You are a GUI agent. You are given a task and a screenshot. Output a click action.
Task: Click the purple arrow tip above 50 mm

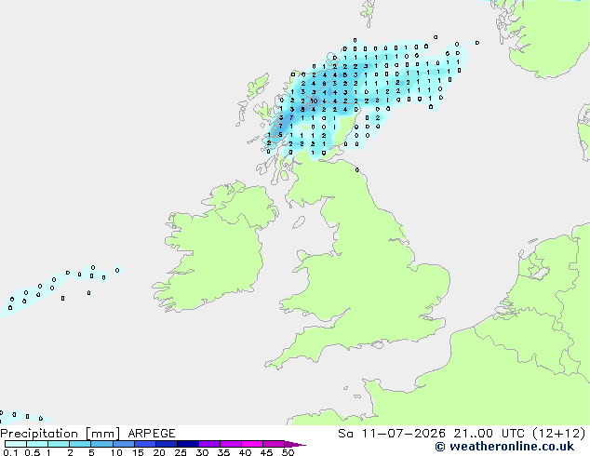pyautogui.click(x=295, y=444)
